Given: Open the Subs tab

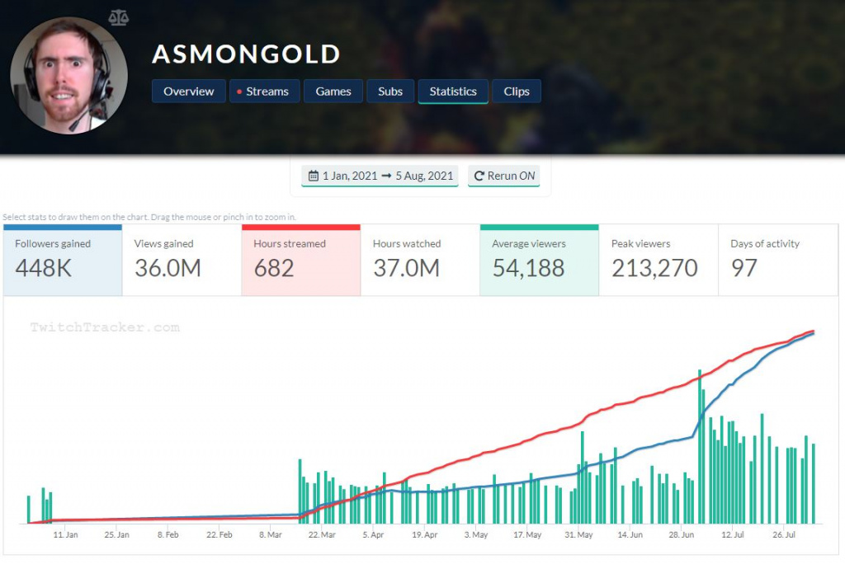Looking at the screenshot, I should click(390, 92).
